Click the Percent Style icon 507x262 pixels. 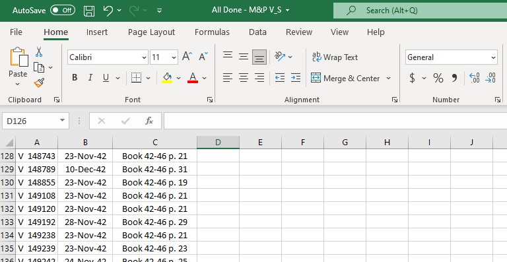[x=438, y=78]
